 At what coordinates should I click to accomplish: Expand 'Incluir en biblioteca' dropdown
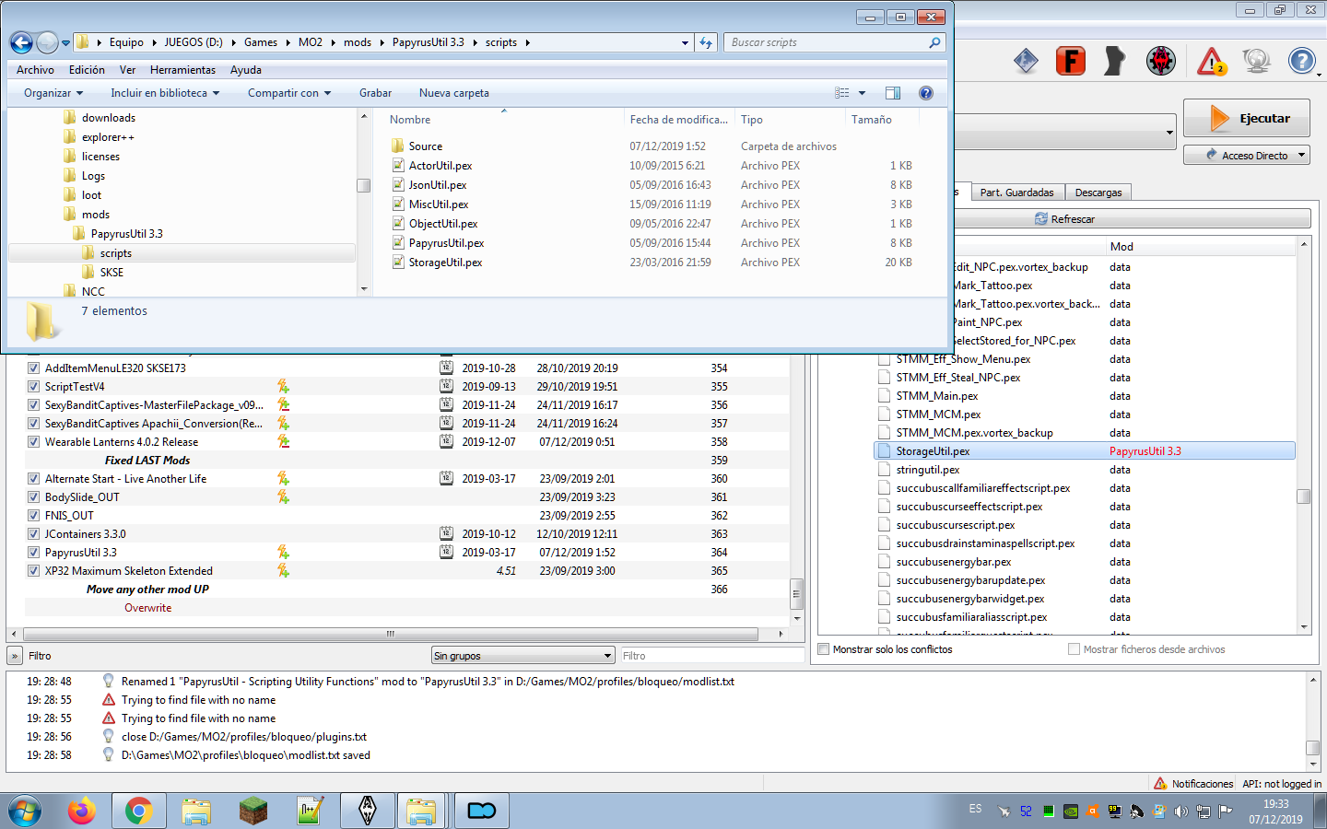tap(165, 93)
